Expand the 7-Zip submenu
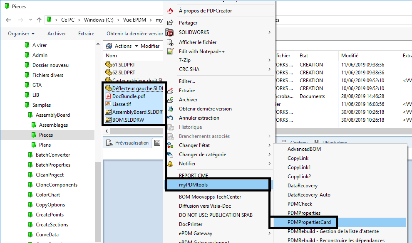The width and height of the screenshot is (412, 243). point(269,61)
